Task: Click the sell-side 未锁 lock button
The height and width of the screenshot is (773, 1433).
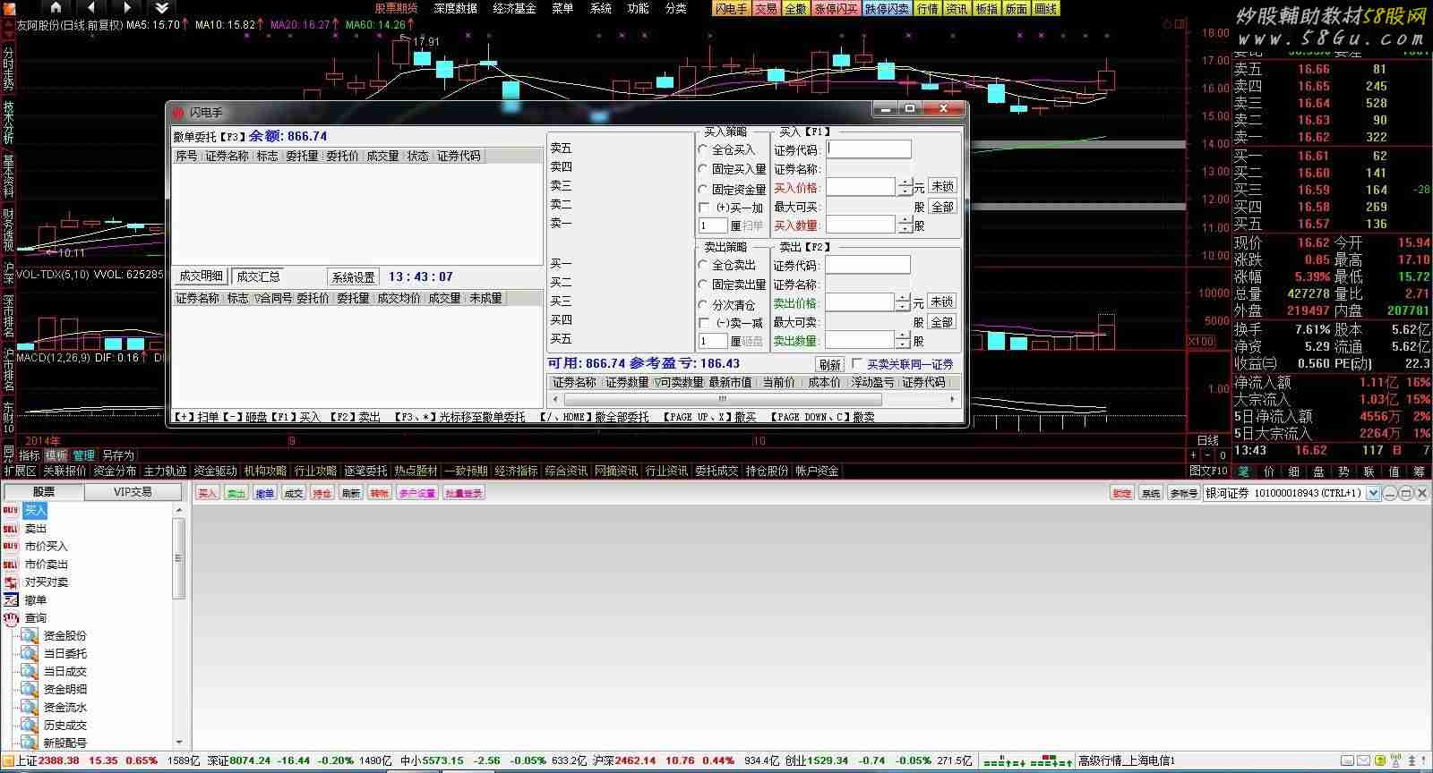Action: 942,302
